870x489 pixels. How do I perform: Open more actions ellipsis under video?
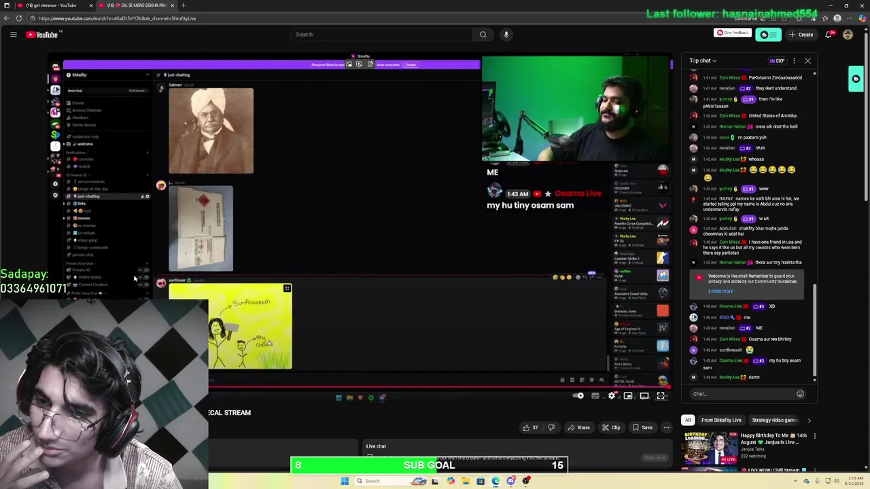[x=666, y=427]
